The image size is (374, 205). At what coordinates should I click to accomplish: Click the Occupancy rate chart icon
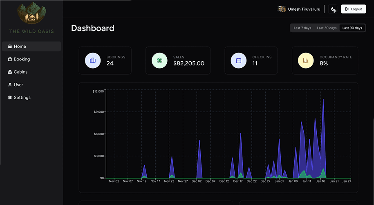[305, 60]
